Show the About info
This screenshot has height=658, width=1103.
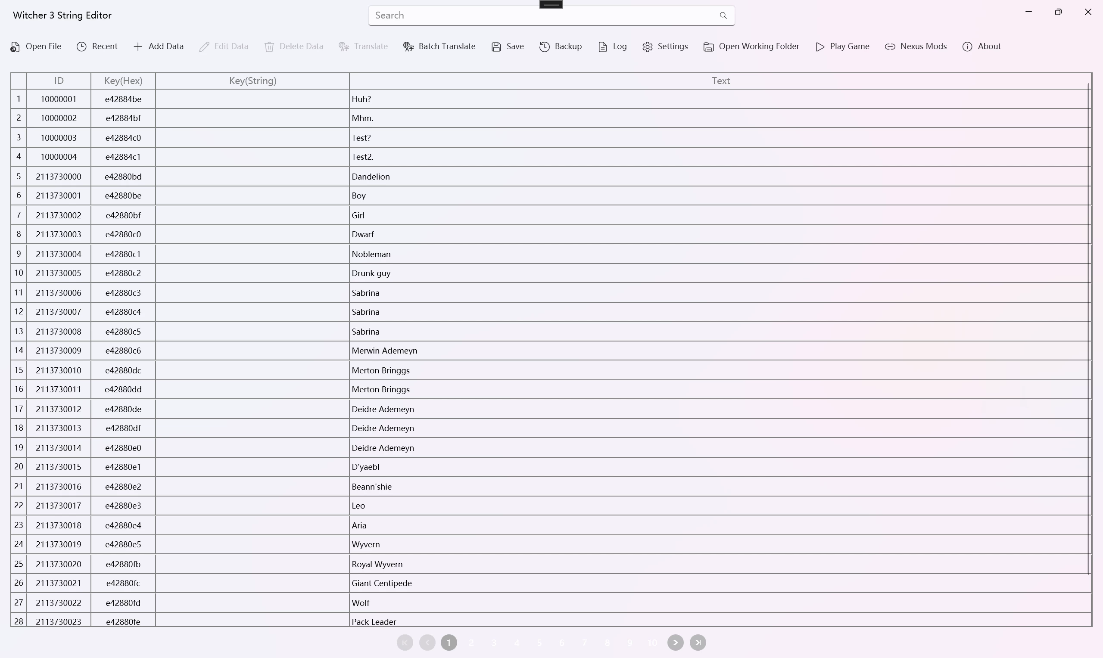(x=981, y=47)
